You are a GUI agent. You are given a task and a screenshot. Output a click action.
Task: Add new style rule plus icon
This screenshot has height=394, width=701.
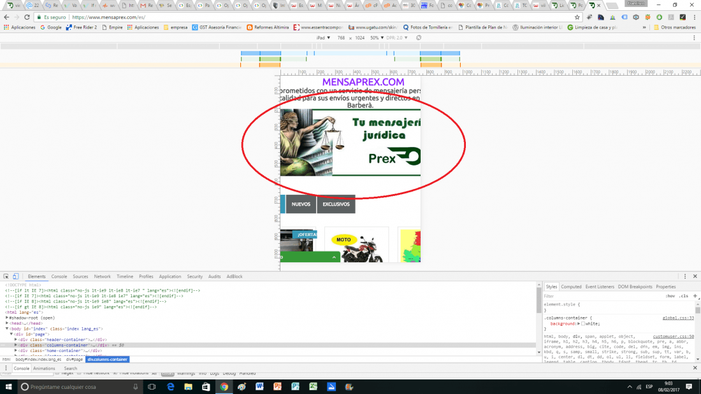(x=695, y=296)
